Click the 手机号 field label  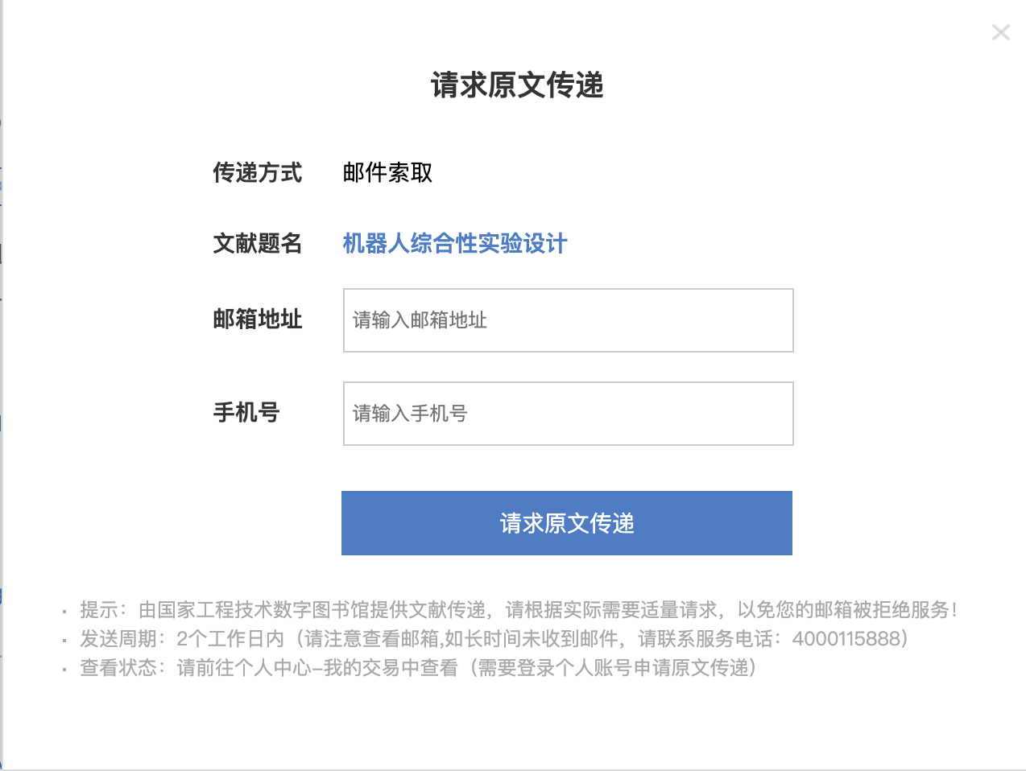tap(246, 413)
